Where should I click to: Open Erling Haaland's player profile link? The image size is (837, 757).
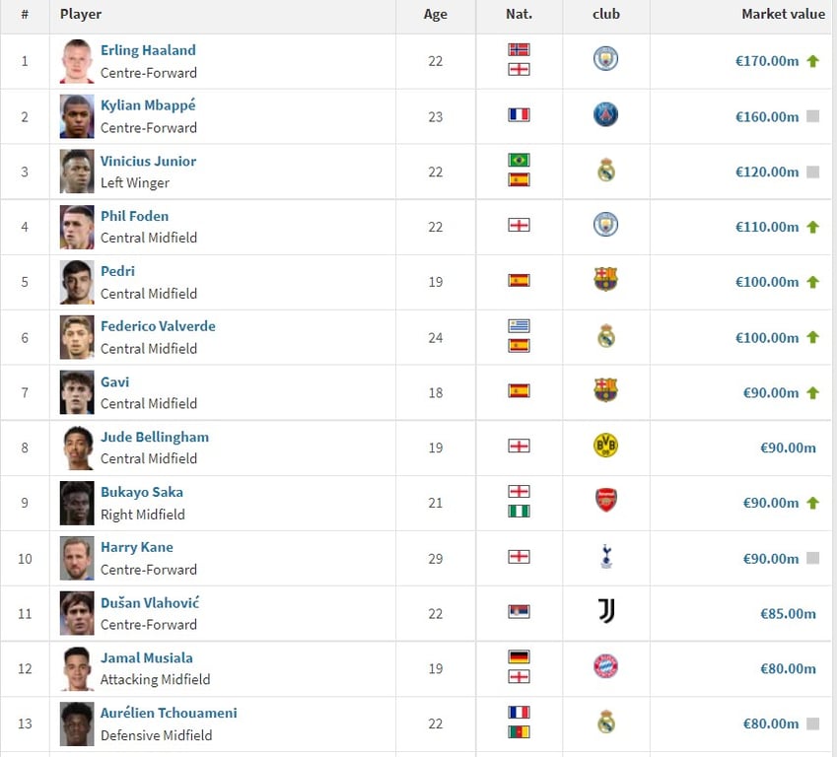pyautogui.click(x=149, y=50)
